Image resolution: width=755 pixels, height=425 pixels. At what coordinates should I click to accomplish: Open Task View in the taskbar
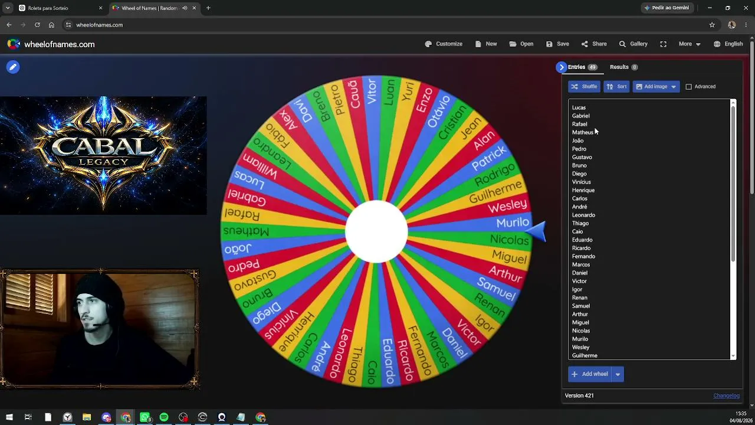pyautogui.click(x=28, y=417)
